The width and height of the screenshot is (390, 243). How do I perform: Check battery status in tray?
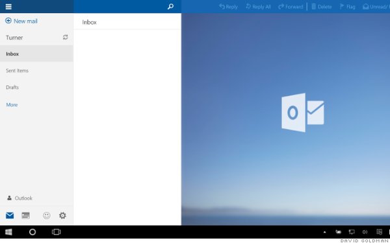point(338,232)
